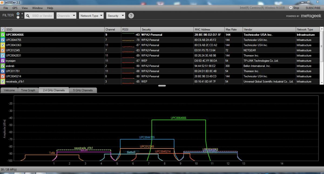Uncheck the arabrab network checkbox
Image resolution: width=324 pixels, height=174 pixels.
3,66
